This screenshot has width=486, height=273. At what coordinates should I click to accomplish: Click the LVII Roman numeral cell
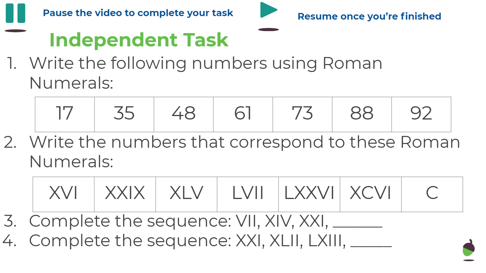point(248,194)
